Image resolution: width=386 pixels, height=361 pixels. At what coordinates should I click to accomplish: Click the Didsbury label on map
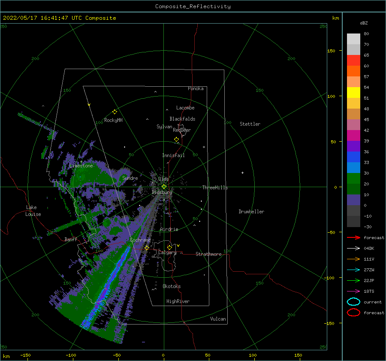(x=162, y=192)
